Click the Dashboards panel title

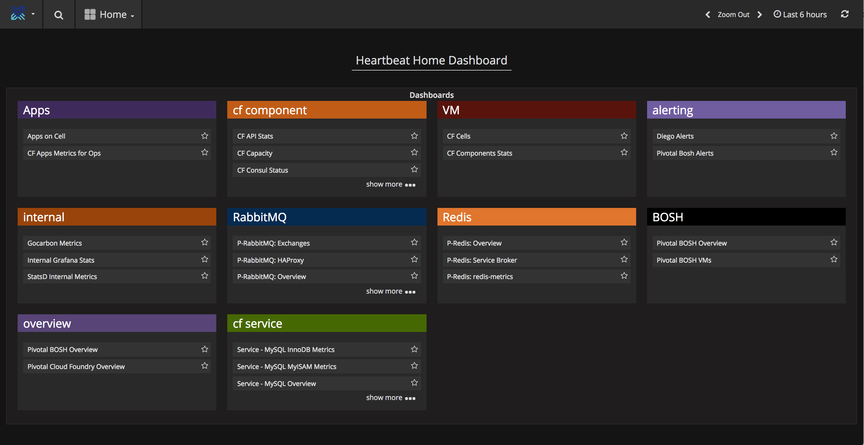point(431,95)
